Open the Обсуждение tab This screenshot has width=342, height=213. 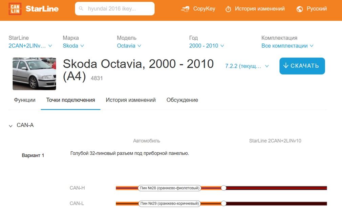coord(182,100)
